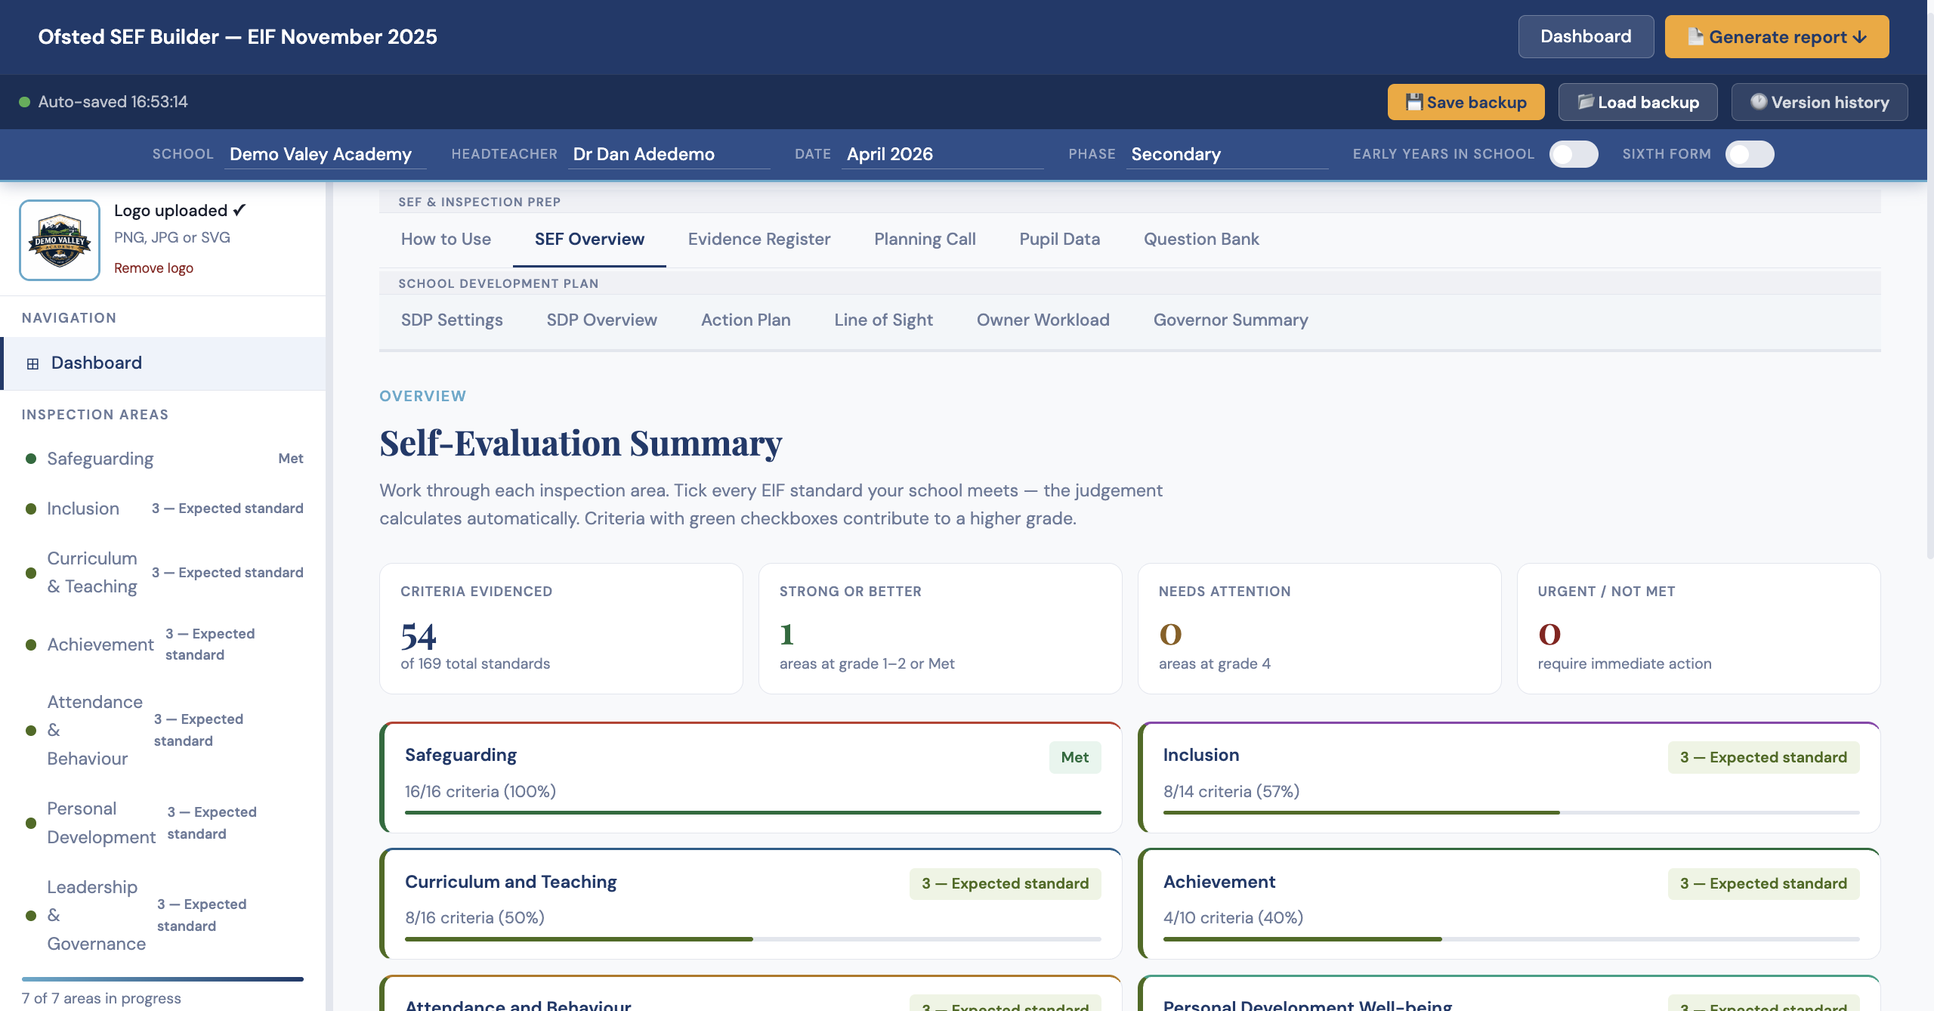Toggle the Sixth Form switch
The width and height of the screenshot is (1934, 1011).
tap(1750, 154)
